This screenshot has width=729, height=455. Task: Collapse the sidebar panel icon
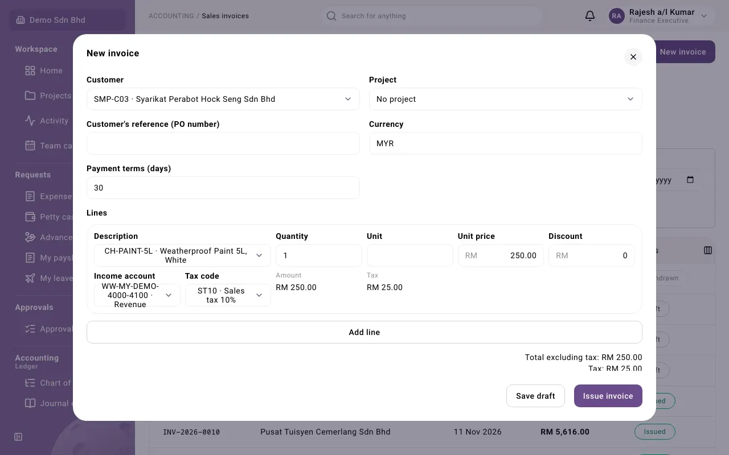[x=18, y=437]
